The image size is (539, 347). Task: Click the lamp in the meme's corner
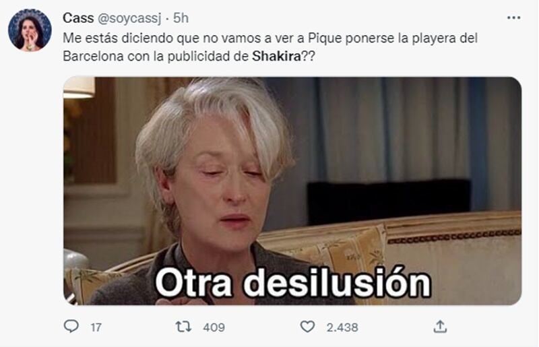pyautogui.click(x=79, y=88)
